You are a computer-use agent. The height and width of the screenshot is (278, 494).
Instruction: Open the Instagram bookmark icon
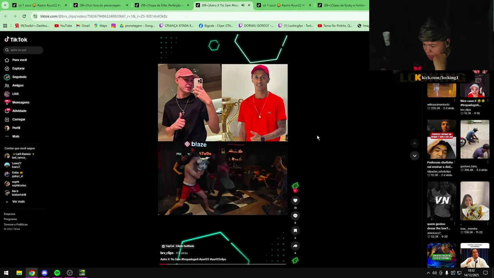pos(113,25)
